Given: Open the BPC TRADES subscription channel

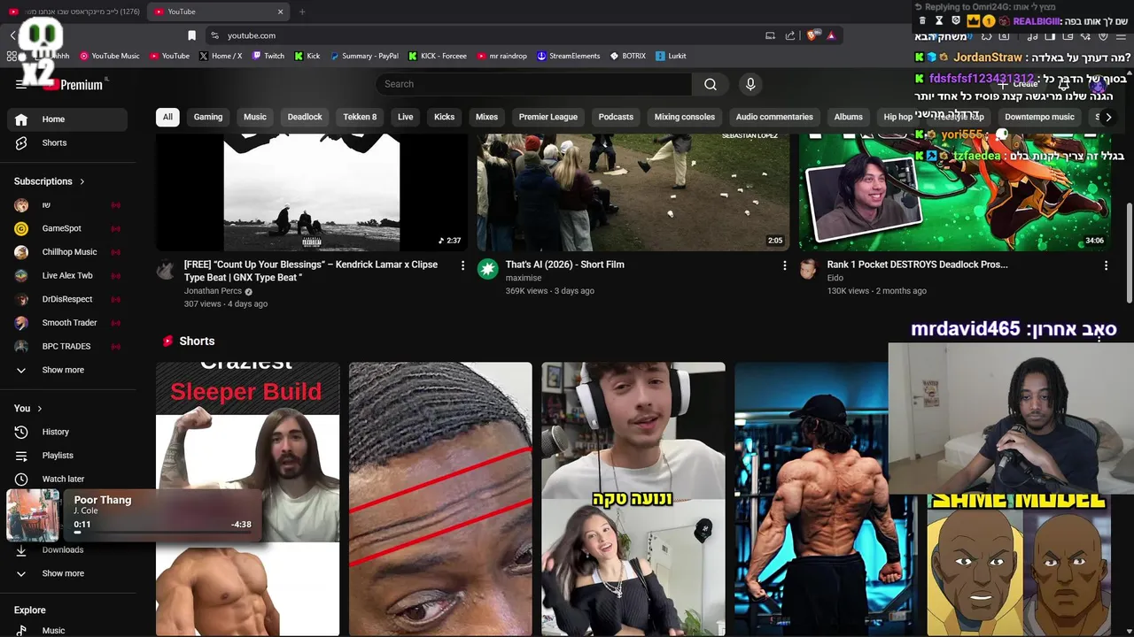Looking at the screenshot, I should pyautogui.click(x=67, y=346).
